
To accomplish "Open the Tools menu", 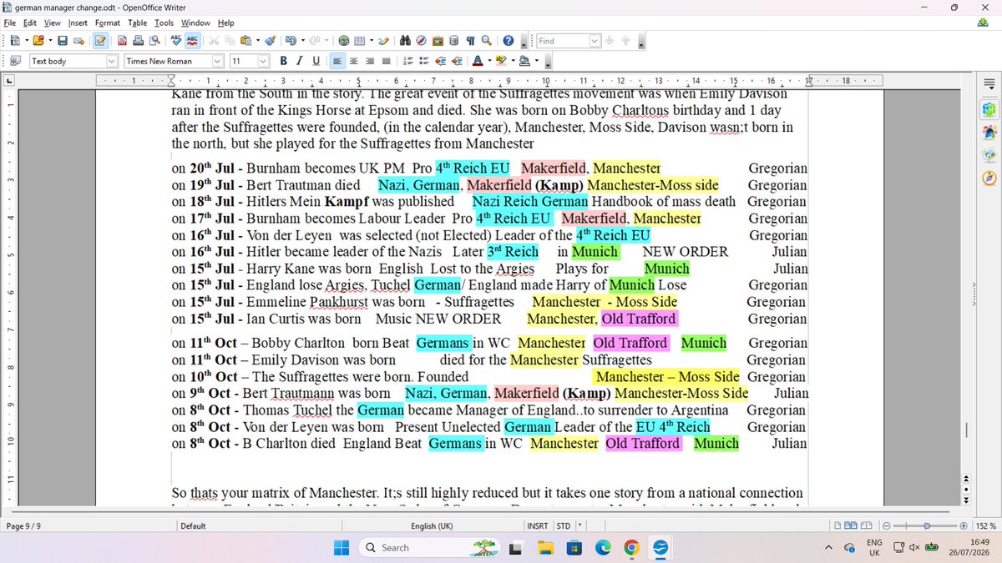I will pos(164,23).
